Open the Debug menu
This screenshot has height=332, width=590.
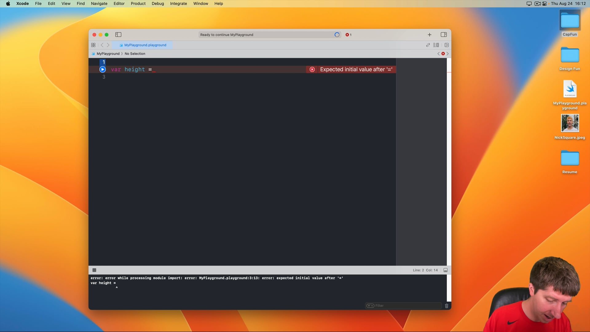(x=158, y=4)
